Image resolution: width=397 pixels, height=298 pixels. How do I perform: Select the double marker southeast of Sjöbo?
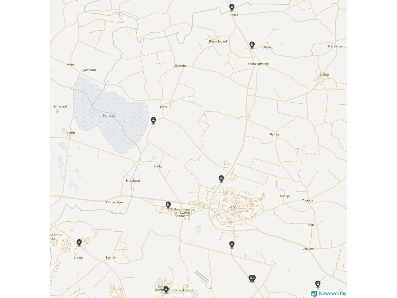(x=252, y=278)
